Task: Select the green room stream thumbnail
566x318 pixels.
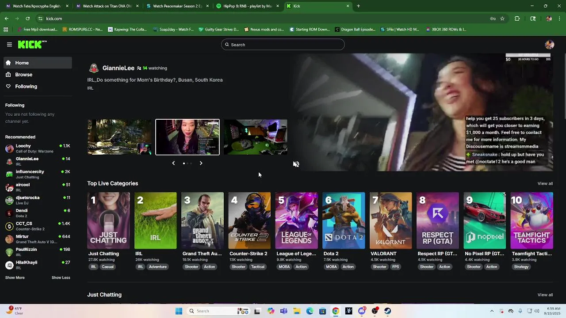Action: pyautogui.click(x=256, y=137)
